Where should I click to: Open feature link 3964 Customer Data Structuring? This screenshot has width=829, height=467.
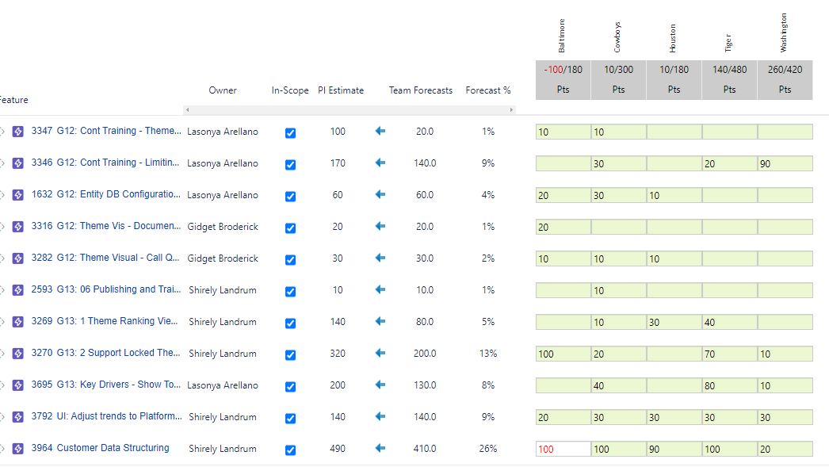pyautogui.click(x=100, y=448)
